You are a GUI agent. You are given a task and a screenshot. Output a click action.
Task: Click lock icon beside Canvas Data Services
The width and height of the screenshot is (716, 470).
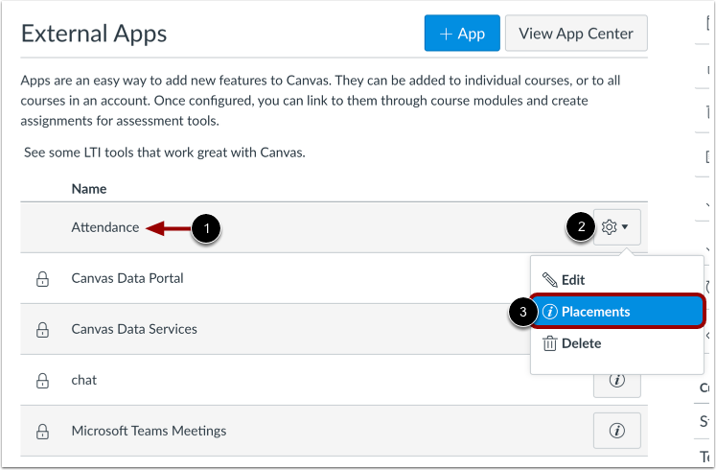(x=42, y=330)
